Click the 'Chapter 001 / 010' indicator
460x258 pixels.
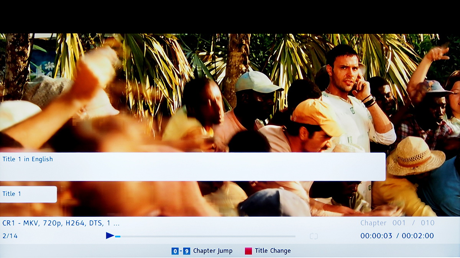click(x=398, y=223)
